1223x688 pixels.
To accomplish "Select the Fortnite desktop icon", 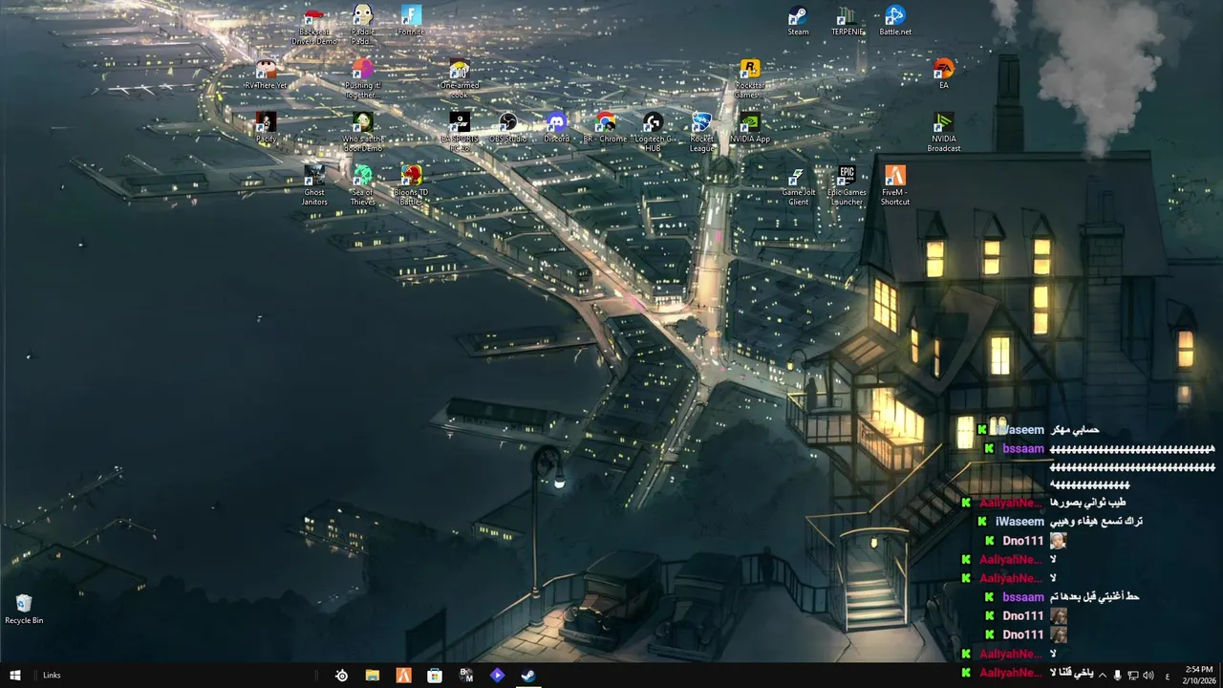I will point(411,21).
